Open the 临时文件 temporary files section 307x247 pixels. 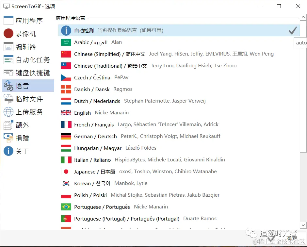tap(28, 99)
